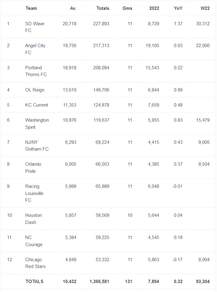Click the YoY column header
Image resolution: width=217 pixels, height=292 pixels.
178,8
